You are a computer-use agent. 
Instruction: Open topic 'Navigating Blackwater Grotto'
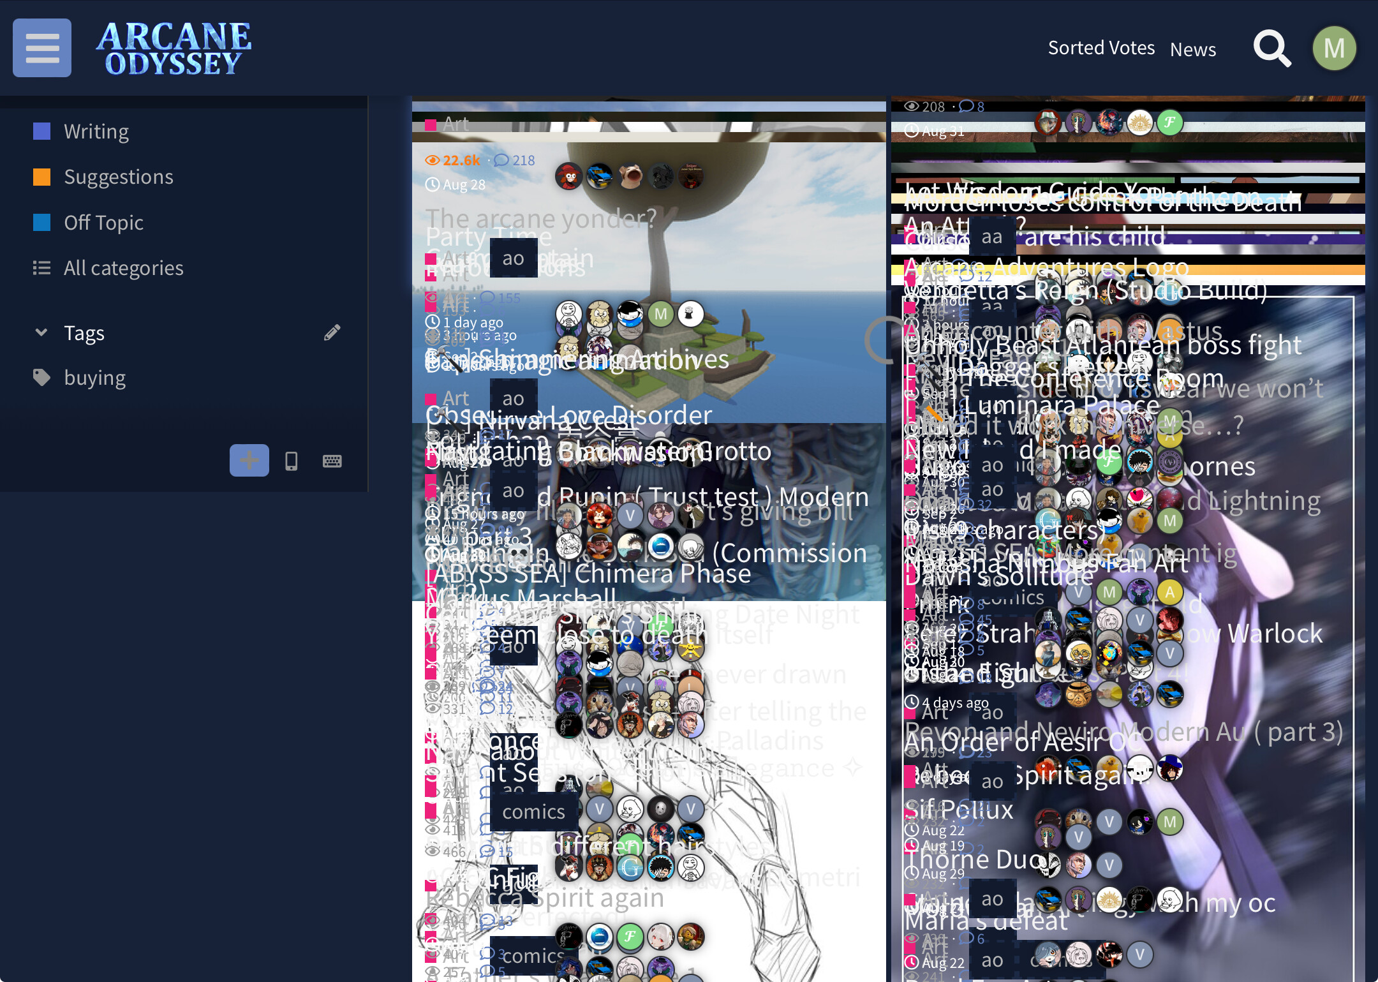point(598,451)
